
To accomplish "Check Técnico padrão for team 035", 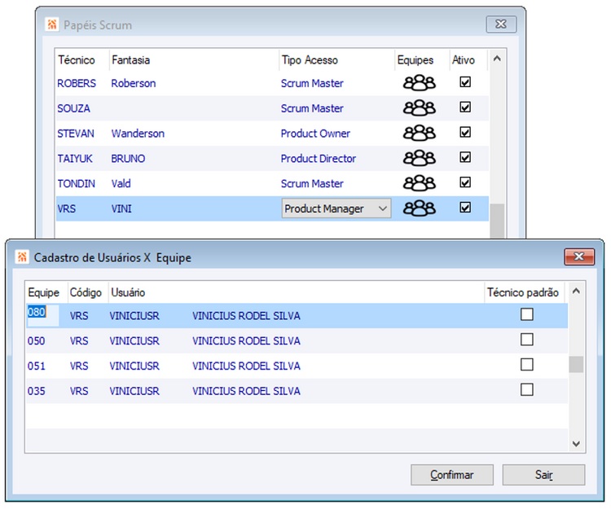I will click(x=527, y=390).
